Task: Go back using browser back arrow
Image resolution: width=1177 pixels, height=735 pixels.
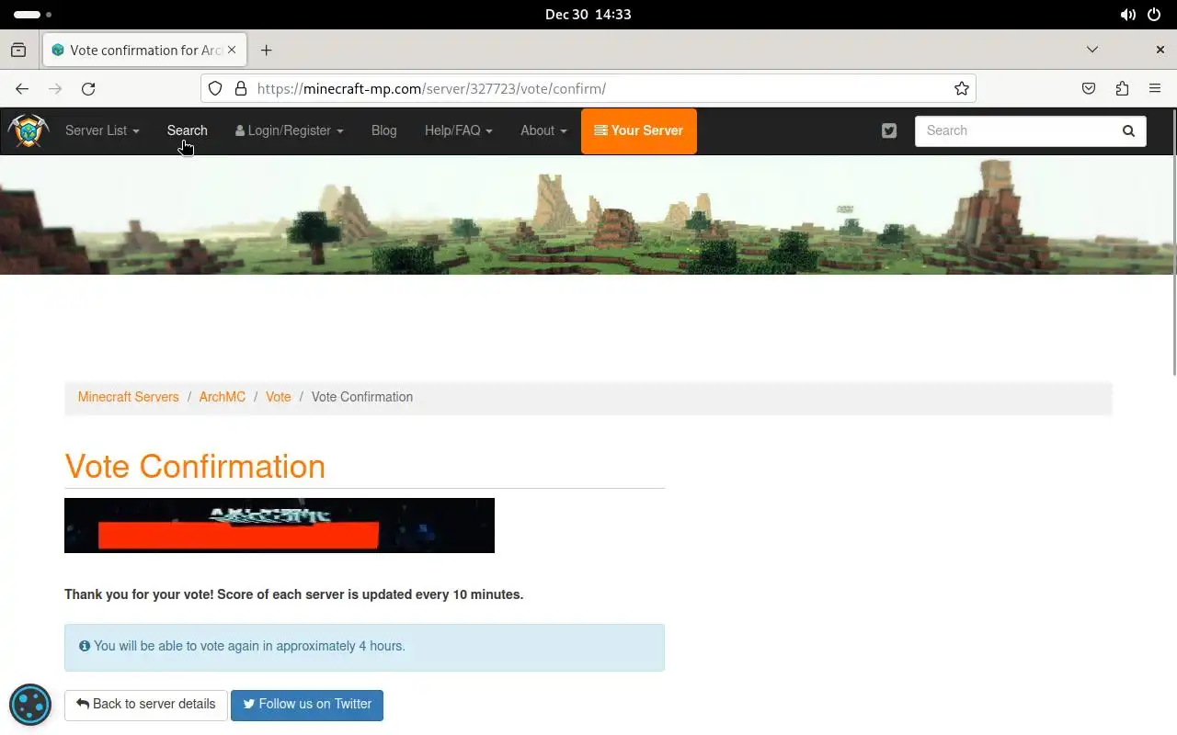Action: pyautogui.click(x=22, y=88)
